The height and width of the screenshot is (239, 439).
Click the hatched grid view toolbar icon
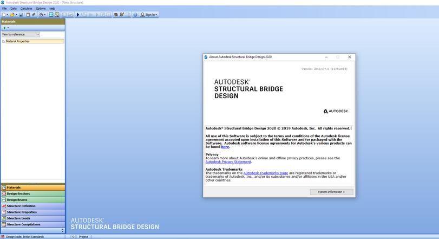(x=57, y=15)
